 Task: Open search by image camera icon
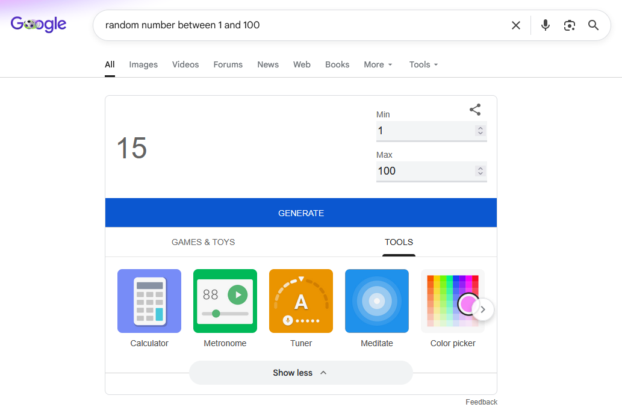[x=569, y=25]
